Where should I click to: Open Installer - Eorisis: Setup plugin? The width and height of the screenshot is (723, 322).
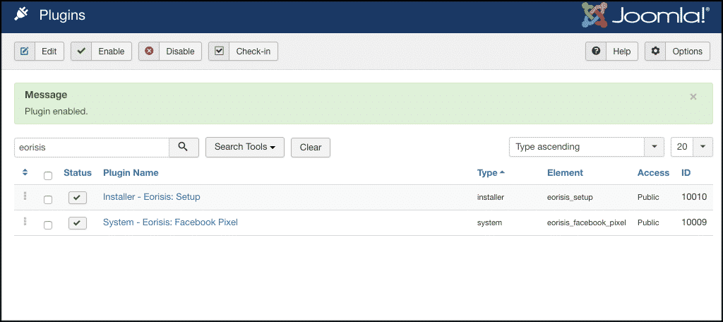tap(152, 197)
